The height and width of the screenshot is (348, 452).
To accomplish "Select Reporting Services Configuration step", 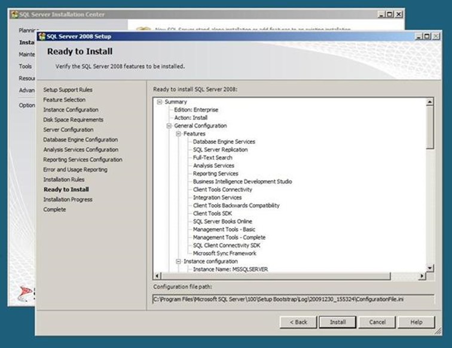I will (83, 159).
